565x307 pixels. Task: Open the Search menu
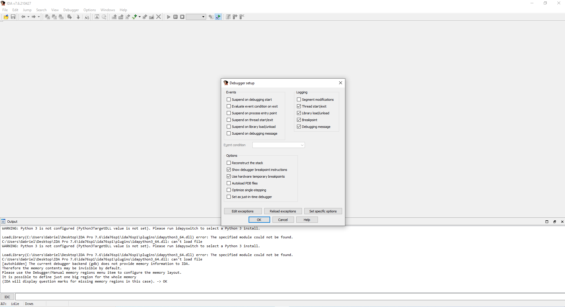coord(41,10)
